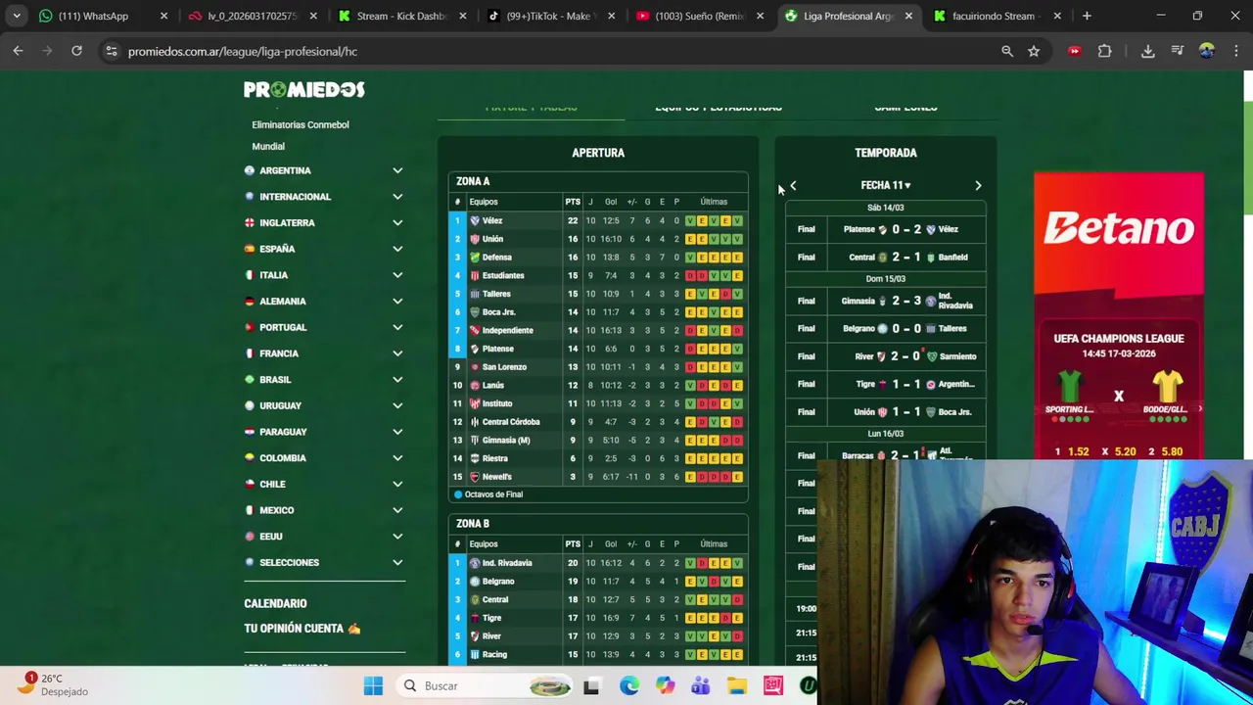Expand the Internacional section
The width and height of the screenshot is (1253, 705).
397,197
